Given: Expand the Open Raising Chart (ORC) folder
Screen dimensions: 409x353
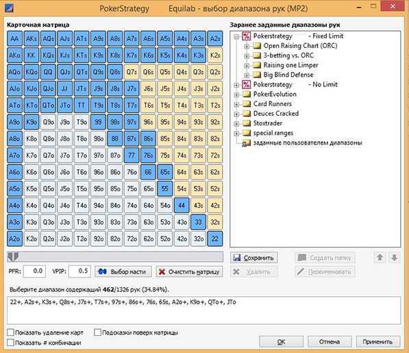Looking at the screenshot, I should [x=247, y=47].
